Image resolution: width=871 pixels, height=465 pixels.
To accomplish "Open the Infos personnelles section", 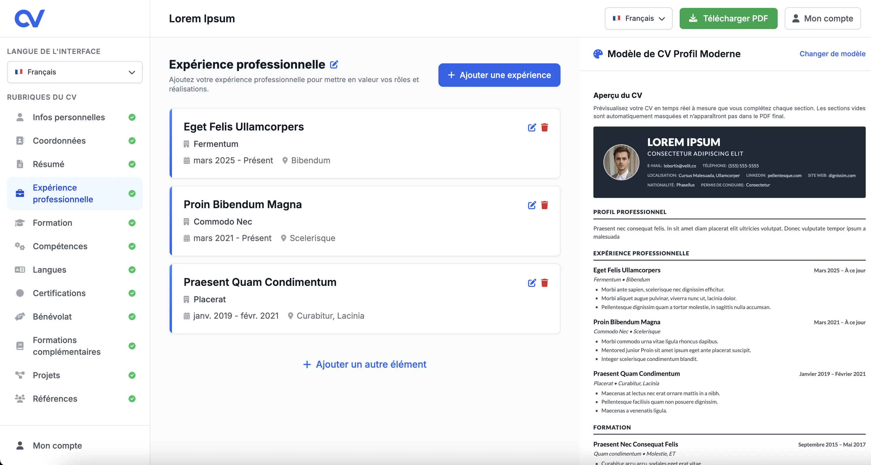I will coord(69,117).
